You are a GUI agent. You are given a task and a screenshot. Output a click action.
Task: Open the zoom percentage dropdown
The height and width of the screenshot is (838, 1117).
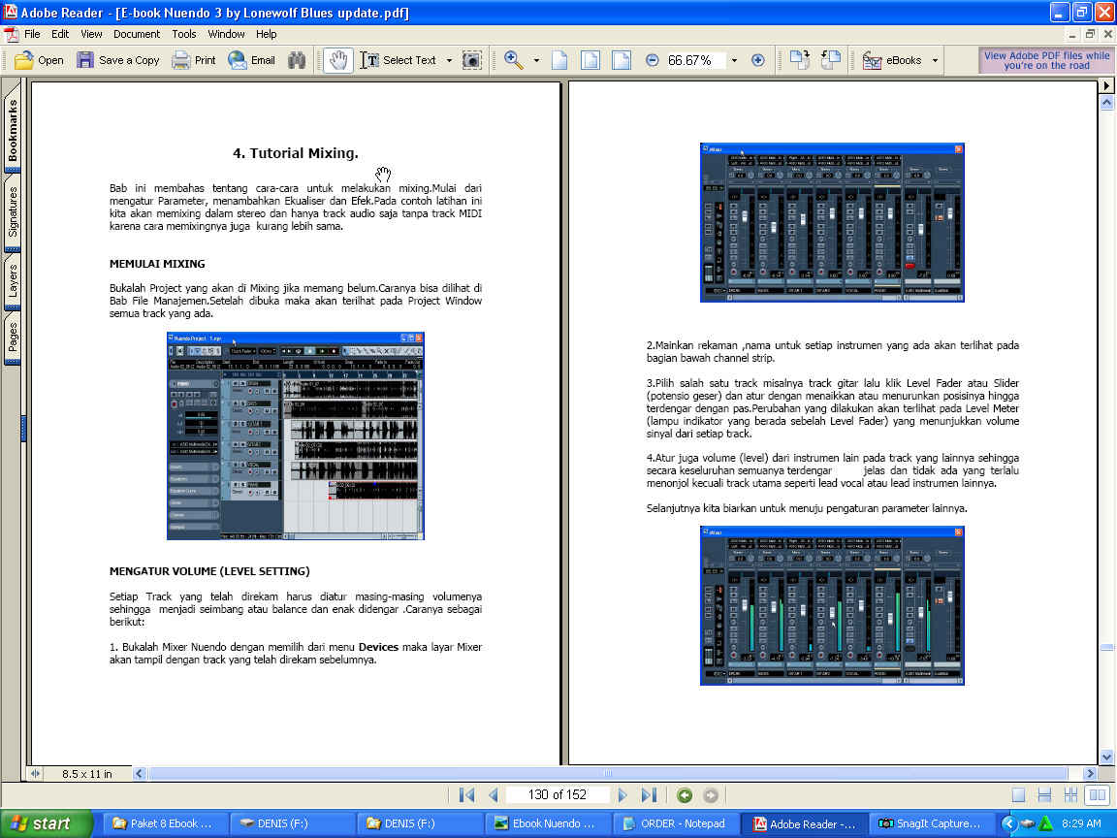click(734, 60)
